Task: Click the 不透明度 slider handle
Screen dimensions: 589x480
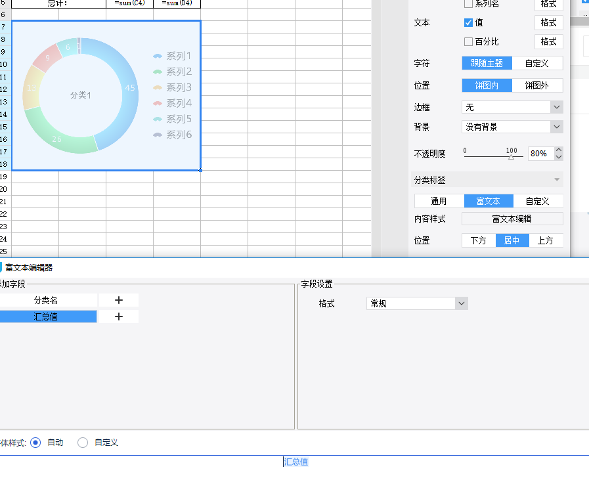Action: pos(512,158)
